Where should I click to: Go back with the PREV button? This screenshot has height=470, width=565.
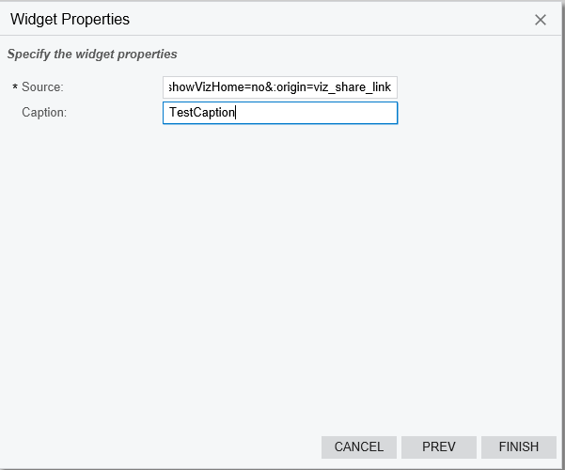pos(439,447)
